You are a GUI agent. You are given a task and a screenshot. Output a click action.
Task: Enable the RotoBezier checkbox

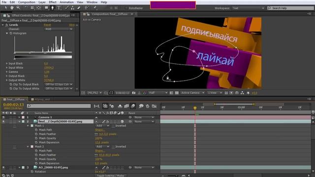[x=126, y=8]
